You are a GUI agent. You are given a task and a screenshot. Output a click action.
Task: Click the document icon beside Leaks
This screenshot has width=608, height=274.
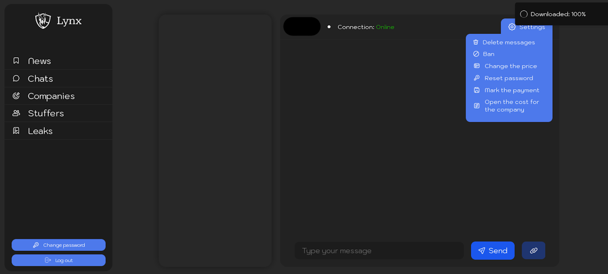[16, 131]
